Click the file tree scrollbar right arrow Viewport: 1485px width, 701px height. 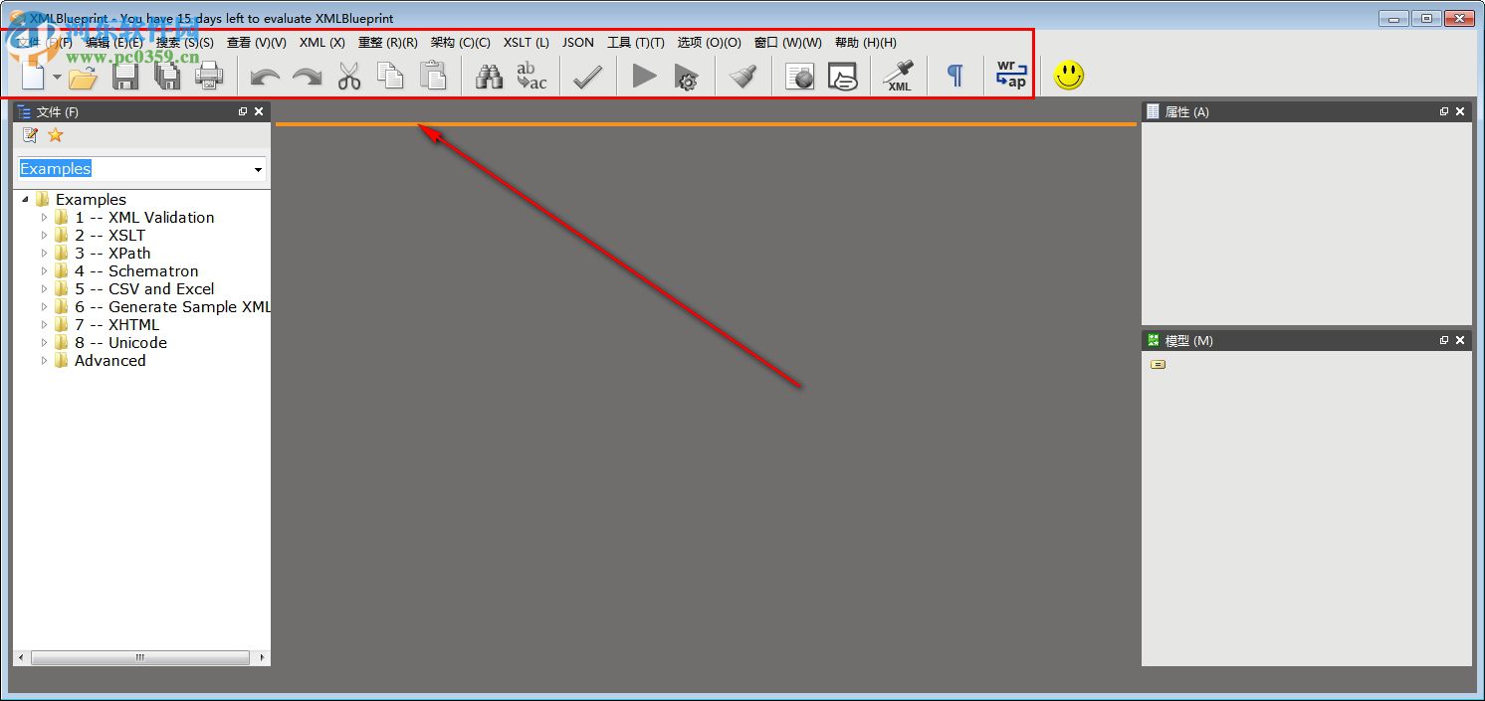click(x=263, y=658)
